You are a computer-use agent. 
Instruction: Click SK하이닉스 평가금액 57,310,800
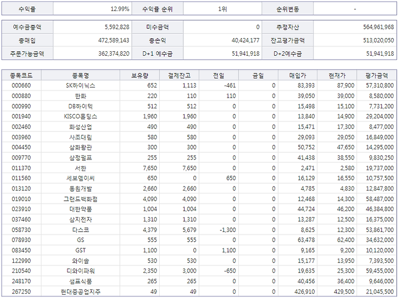380,86
